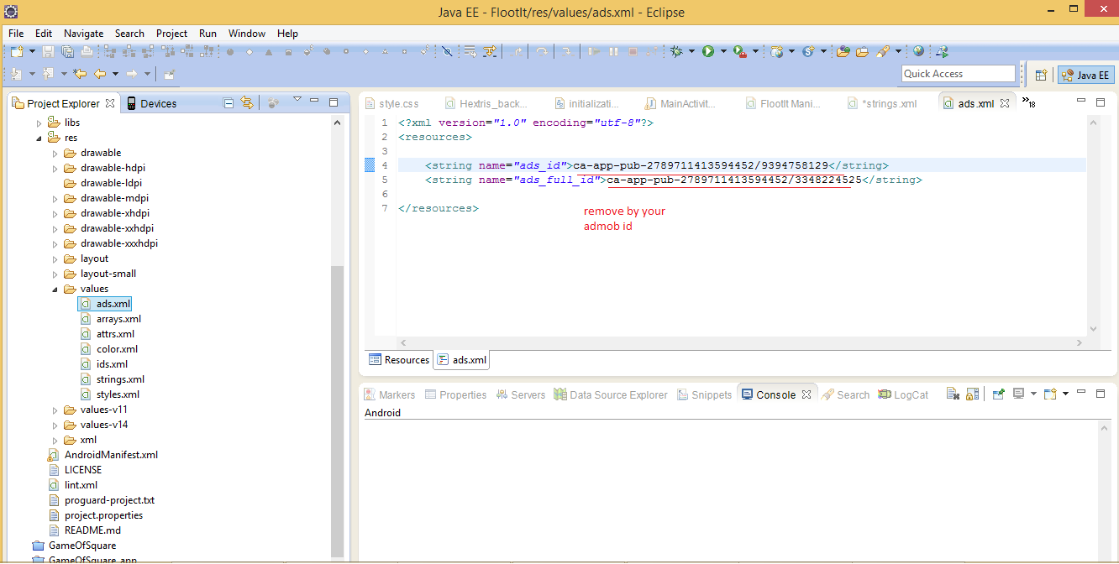Click the Forward navigation arrow icon
This screenshot has width=1119, height=564.
(132, 74)
